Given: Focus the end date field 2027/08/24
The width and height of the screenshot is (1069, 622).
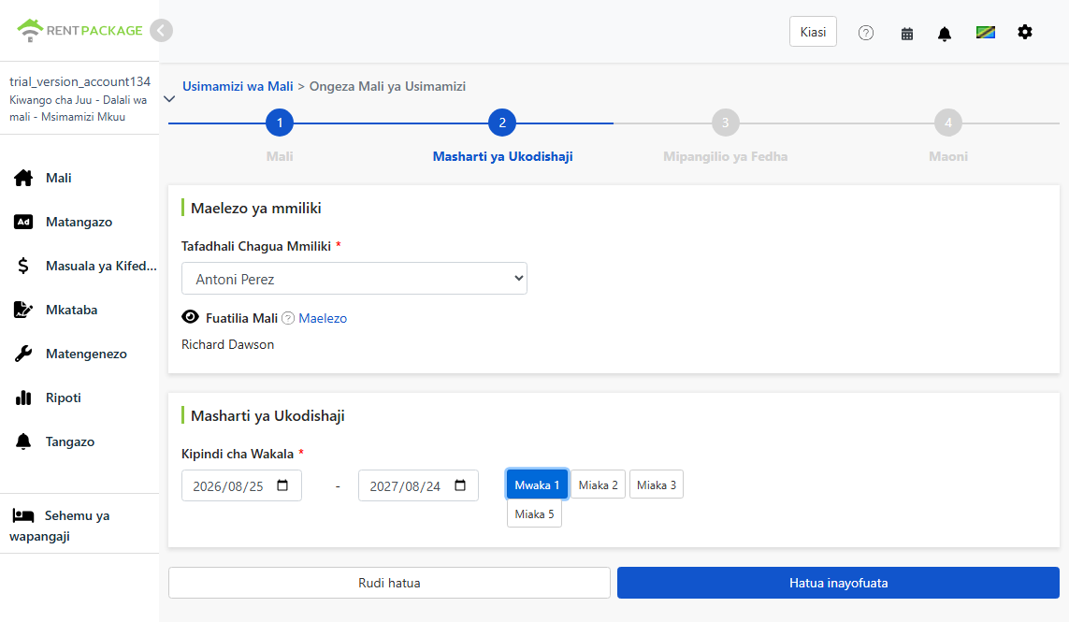Looking at the screenshot, I should [x=418, y=485].
